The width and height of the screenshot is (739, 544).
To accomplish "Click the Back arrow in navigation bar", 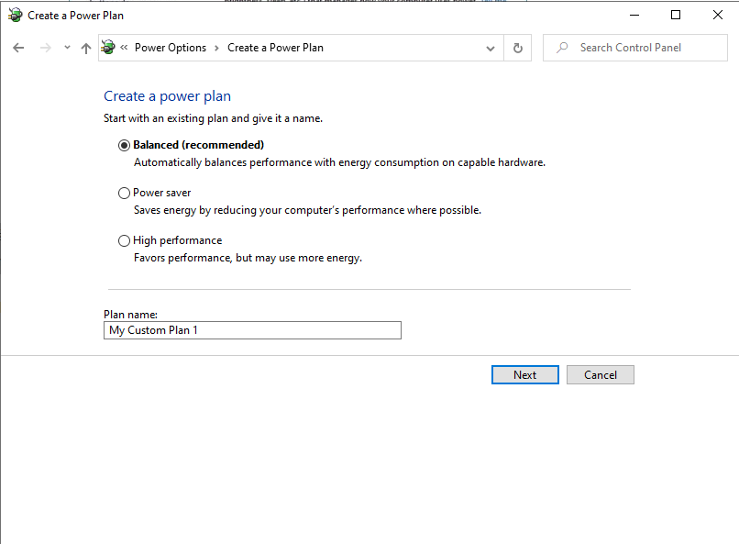I will click(x=18, y=48).
